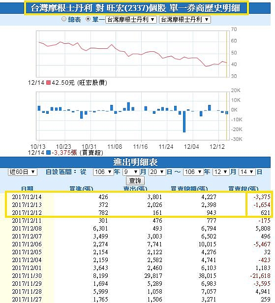Click sell volume 7,741

[x=155, y=244]
